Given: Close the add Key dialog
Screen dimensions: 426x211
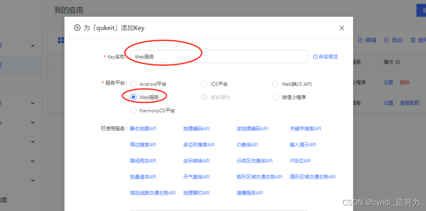Looking at the screenshot, I should pyautogui.click(x=342, y=28).
